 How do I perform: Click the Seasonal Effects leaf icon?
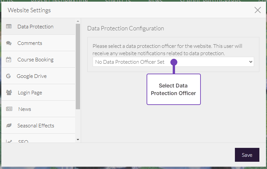point(9,125)
